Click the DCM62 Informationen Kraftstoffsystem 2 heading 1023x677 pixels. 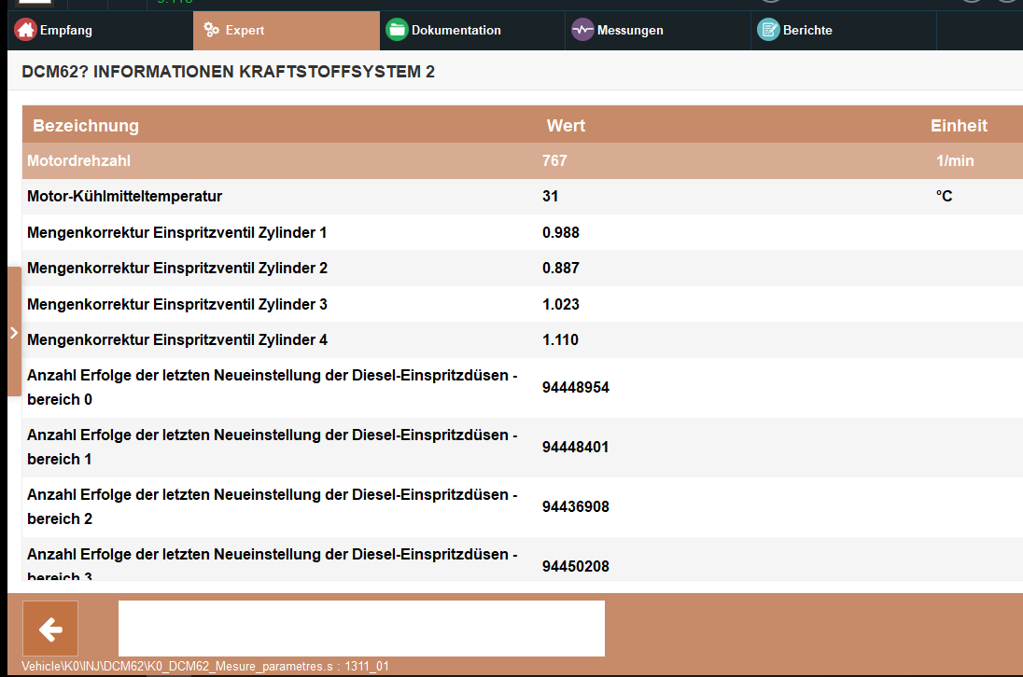coord(229,72)
